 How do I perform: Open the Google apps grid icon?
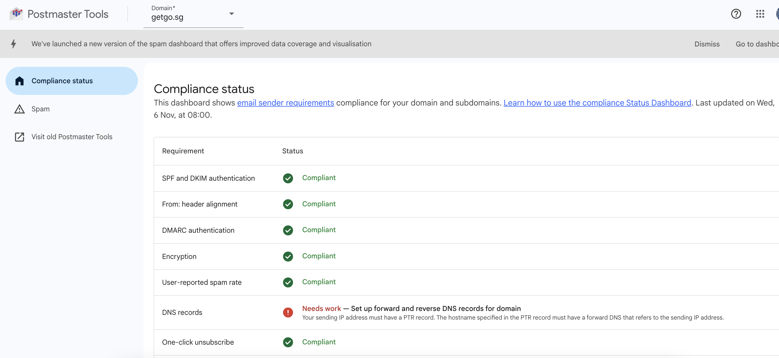760,14
